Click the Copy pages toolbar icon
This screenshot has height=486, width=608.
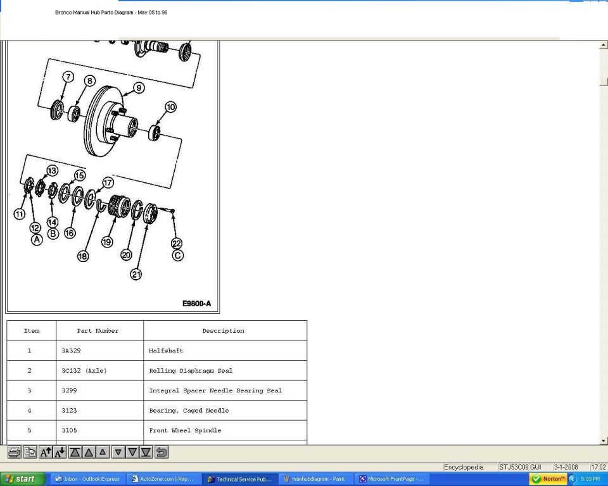coord(30,452)
